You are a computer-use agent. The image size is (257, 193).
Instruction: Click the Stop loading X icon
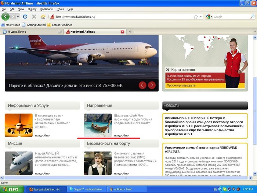click(34, 17)
